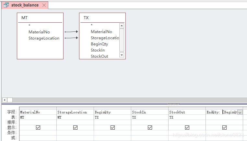Viewport: 247px width, 141px height.
Task: Select the MaterialNo join line
Action: tap(71, 32)
